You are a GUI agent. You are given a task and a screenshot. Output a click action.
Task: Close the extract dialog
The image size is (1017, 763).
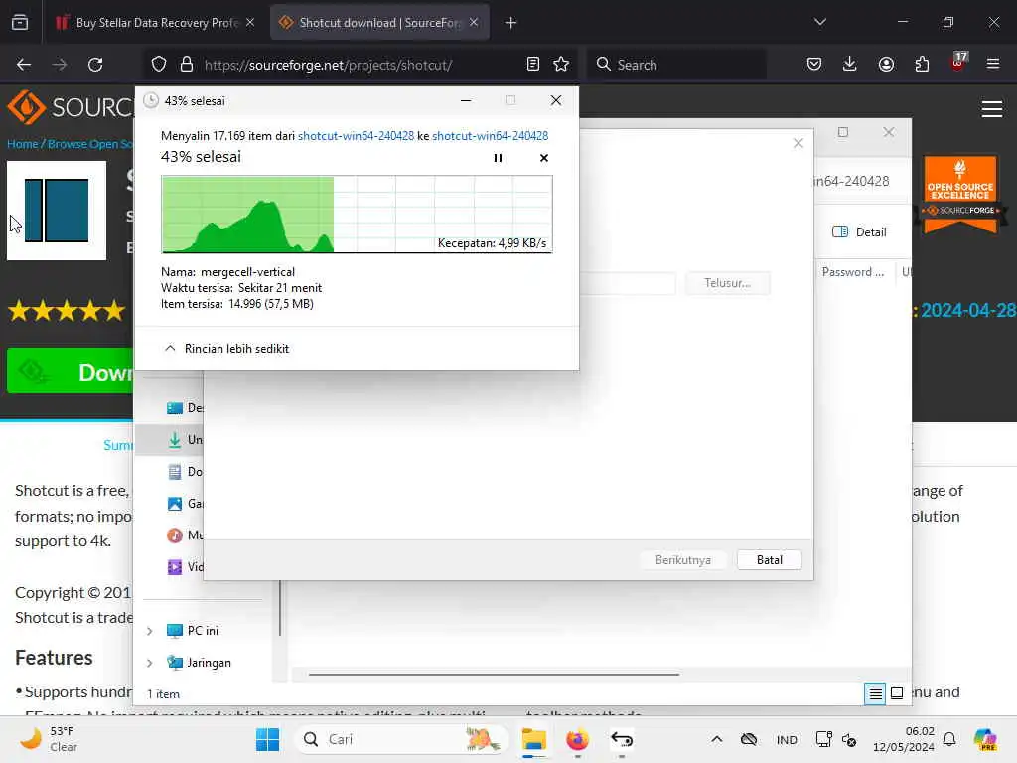(798, 143)
